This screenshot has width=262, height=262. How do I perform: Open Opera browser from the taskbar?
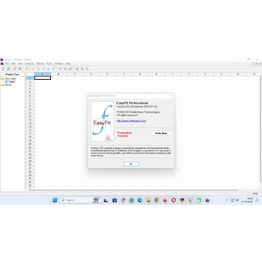click(174, 200)
